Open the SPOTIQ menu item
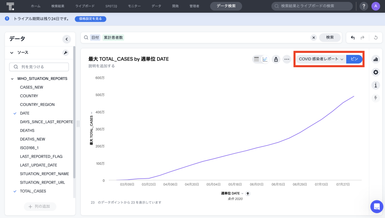The image size is (385, 218). [x=111, y=6]
